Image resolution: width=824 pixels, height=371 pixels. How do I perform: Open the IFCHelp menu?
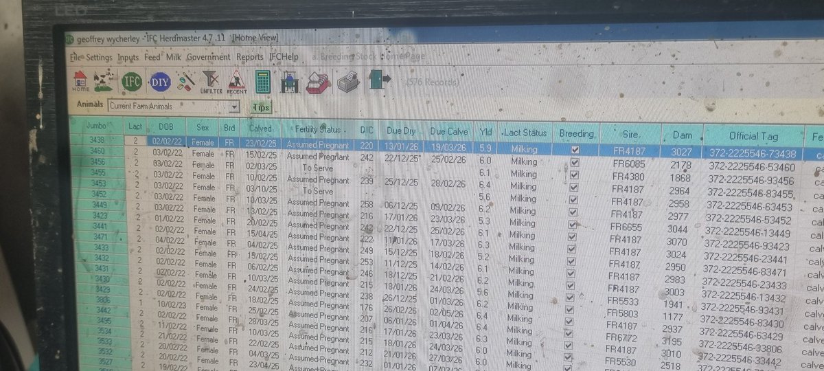(284, 58)
